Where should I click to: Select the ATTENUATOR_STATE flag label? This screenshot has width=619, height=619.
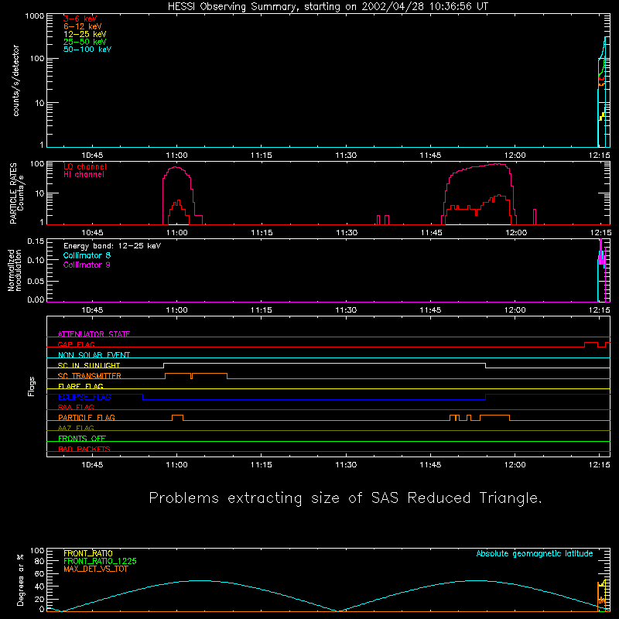click(94, 334)
